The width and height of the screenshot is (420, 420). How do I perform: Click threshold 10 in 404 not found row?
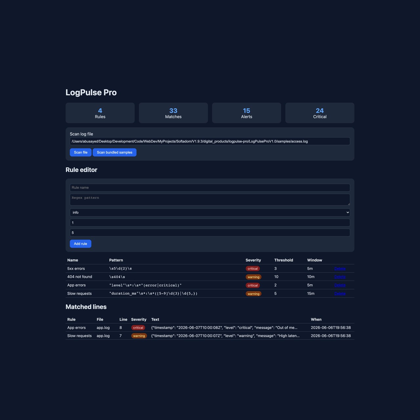click(276, 277)
